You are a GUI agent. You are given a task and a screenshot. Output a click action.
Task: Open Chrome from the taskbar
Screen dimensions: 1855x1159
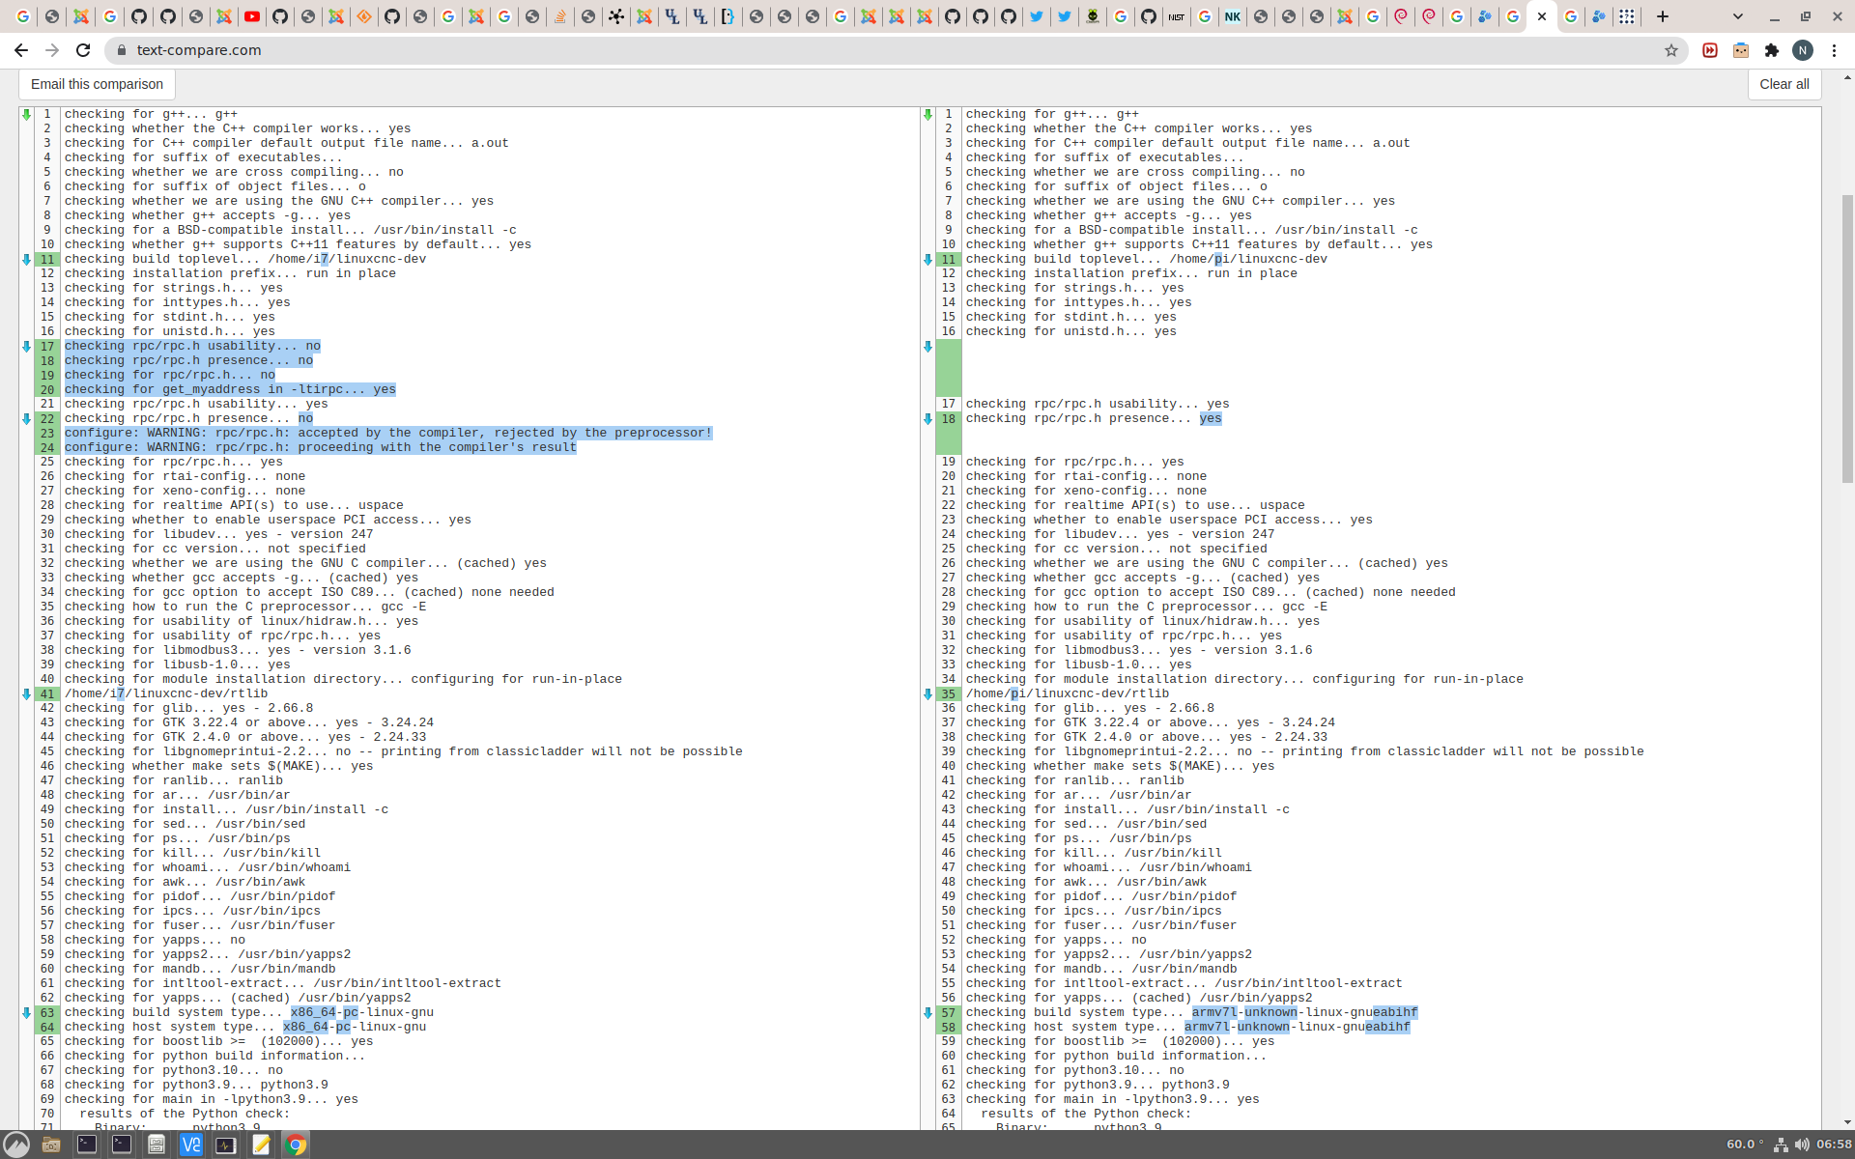296,1145
